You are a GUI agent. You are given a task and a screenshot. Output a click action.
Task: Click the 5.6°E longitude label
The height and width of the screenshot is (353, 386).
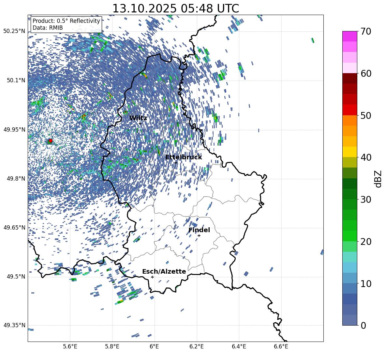[70, 346]
